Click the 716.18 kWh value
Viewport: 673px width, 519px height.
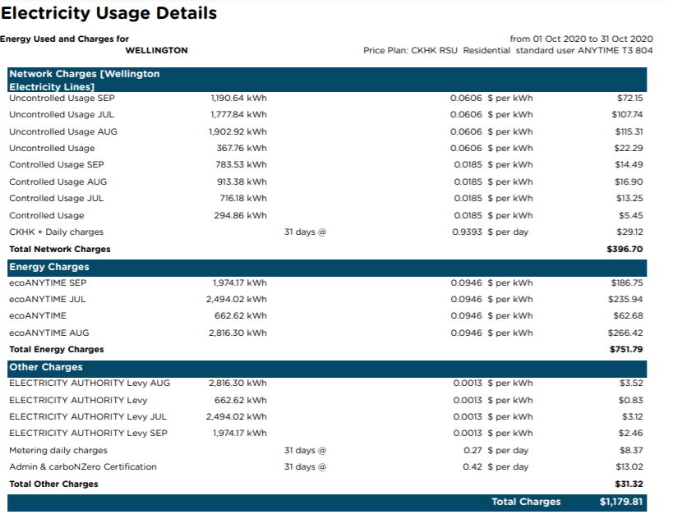243,198
